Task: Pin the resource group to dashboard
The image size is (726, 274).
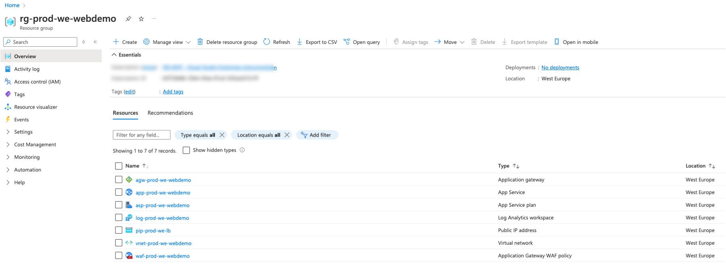Action: point(128,19)
